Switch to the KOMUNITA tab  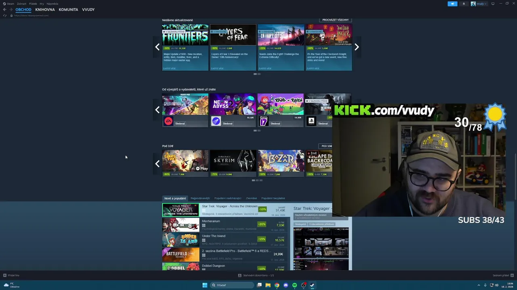click(68, 10)
